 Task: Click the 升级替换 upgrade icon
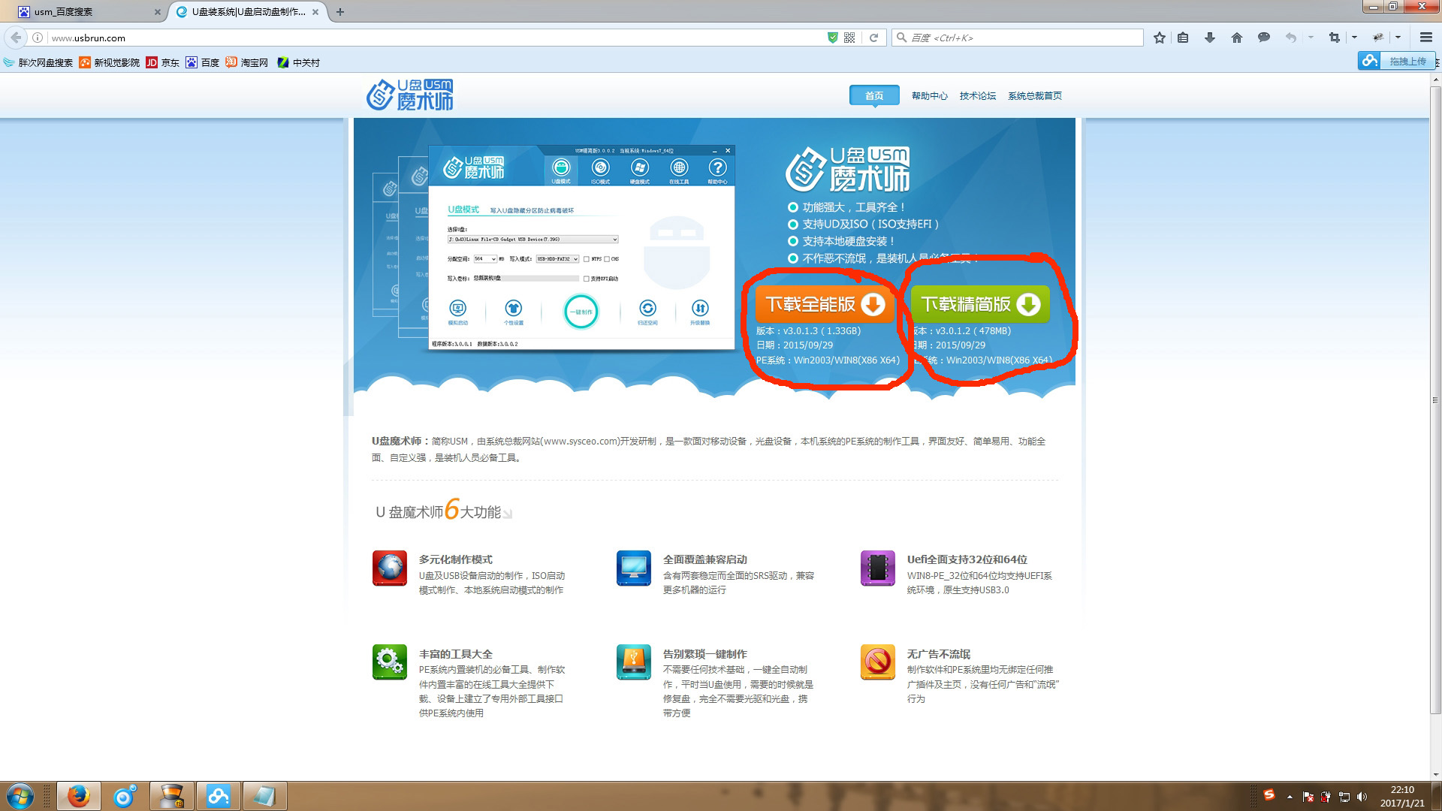click(x=701, y=308)
